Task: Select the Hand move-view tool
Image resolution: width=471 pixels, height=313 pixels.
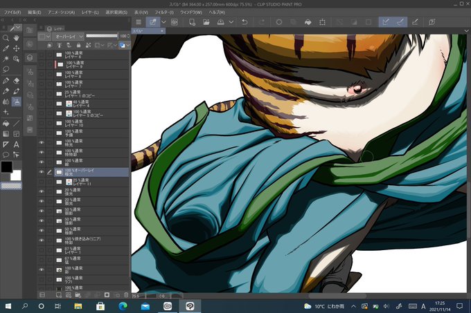Action: point(16,38)
